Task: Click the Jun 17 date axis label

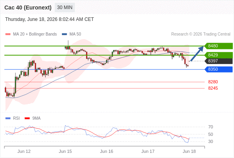Action: (148, 151)
